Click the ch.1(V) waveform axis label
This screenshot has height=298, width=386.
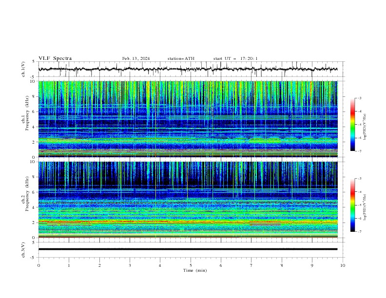click(23, 69)
